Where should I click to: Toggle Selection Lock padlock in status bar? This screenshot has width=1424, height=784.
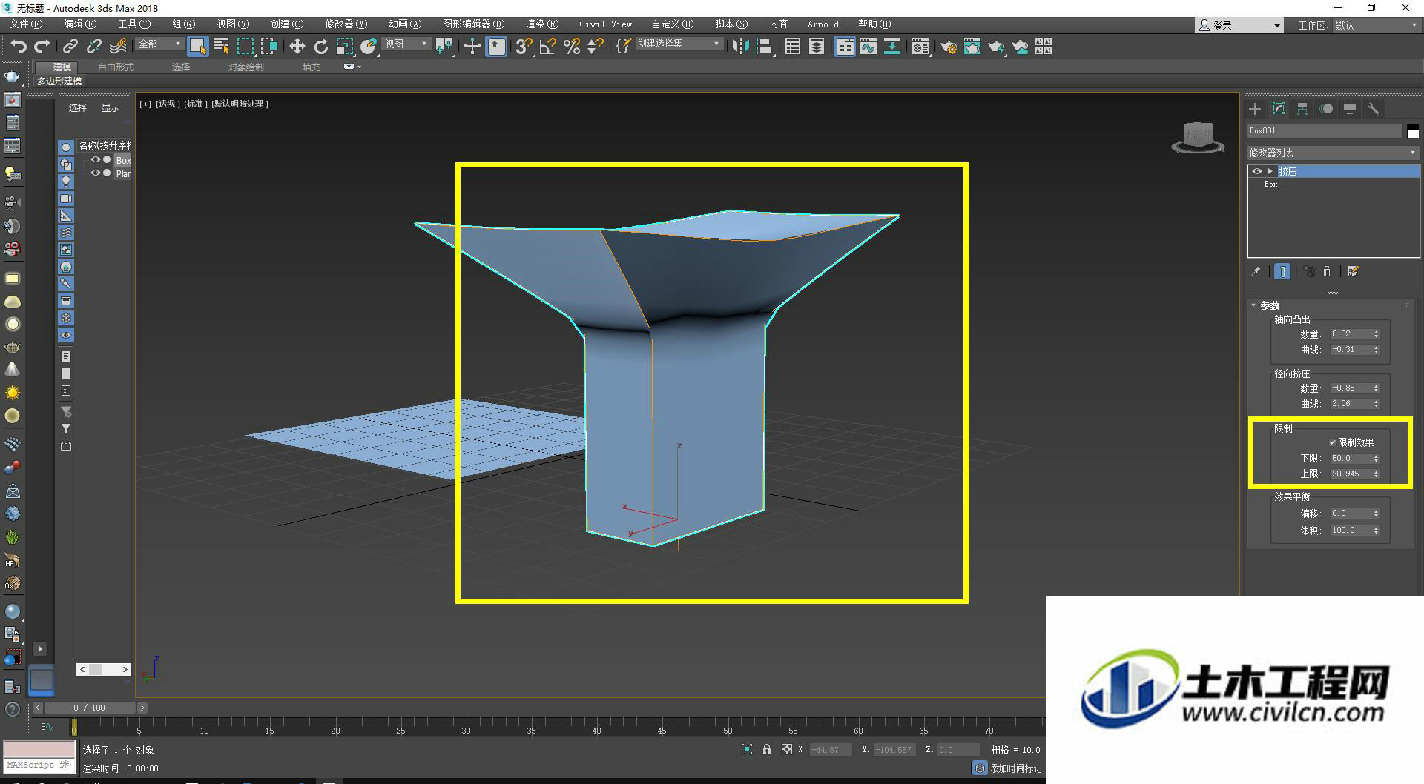pos(767,749)
